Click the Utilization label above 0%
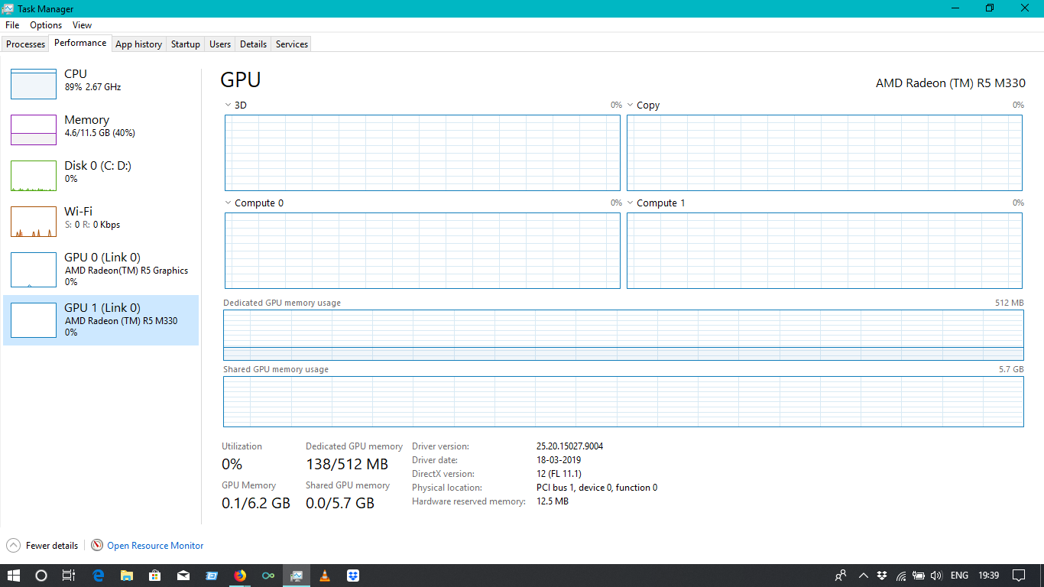Viewport: 1044px width, 587px height. point(242,446)
